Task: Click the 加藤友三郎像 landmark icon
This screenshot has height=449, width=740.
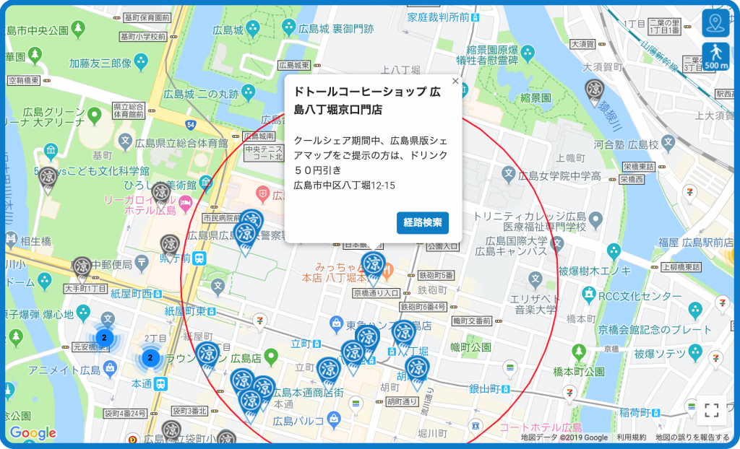Action: click(x=141, y=61)
